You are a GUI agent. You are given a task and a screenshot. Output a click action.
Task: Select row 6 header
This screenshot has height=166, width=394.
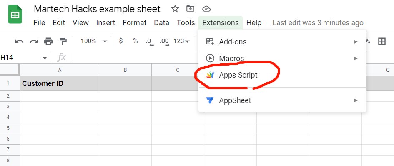coord(10,139)
